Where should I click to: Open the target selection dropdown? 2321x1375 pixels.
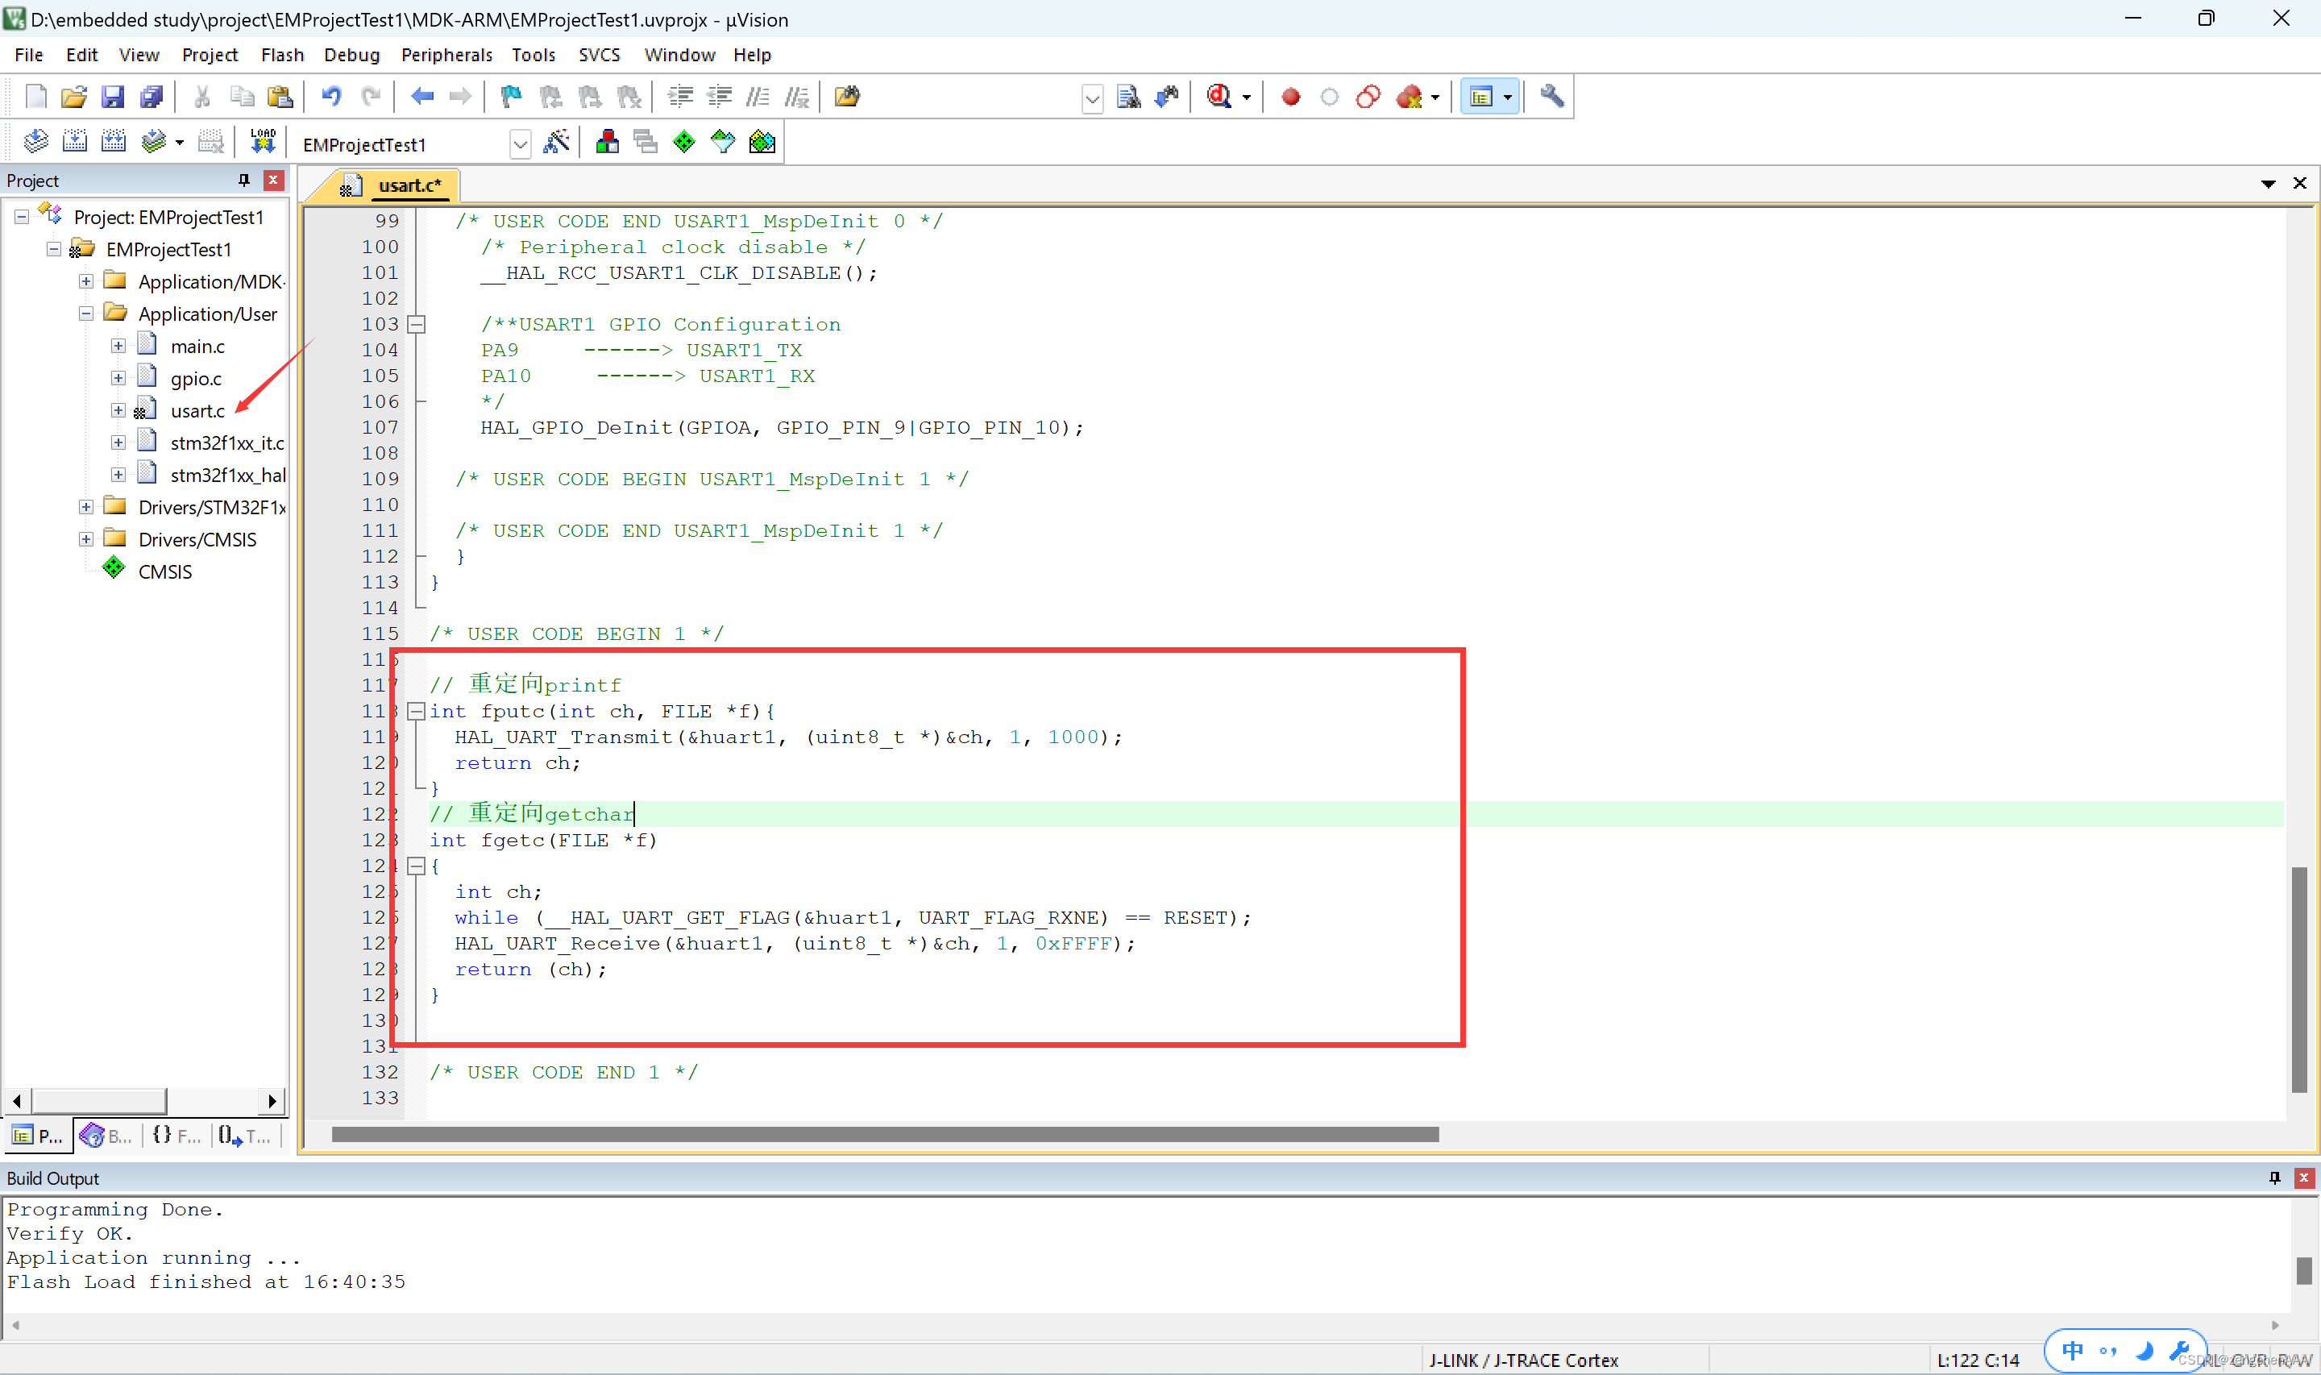pos(520,144)
